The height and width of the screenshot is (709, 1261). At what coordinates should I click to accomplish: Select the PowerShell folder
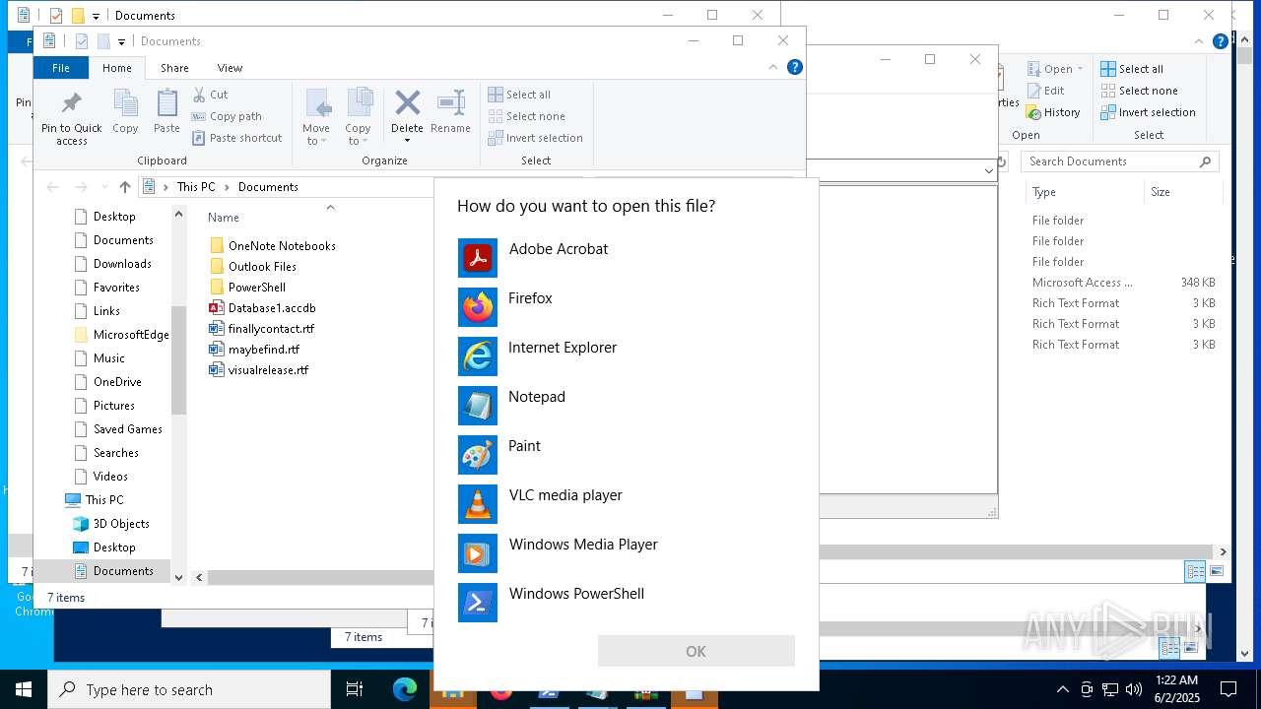click(247, 288)
